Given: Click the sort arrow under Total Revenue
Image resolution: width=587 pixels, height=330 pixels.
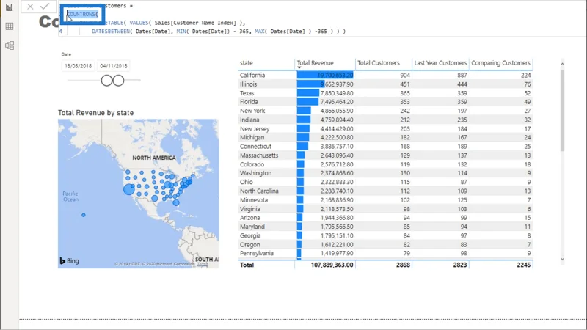Looking at the screenshot, I should (x=299, y=67).
